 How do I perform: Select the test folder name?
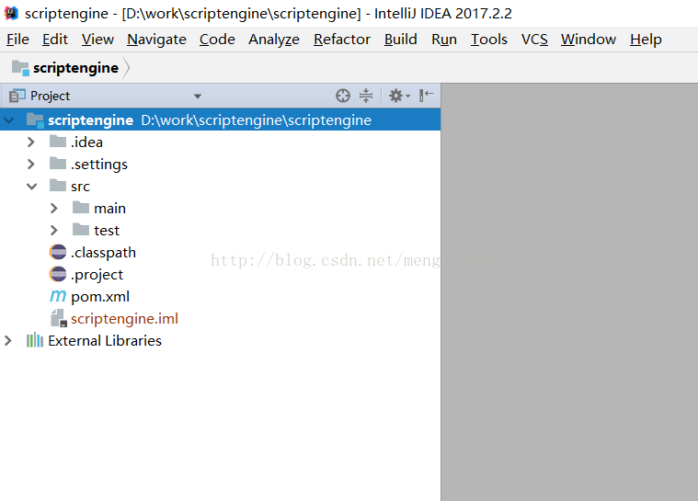coord(107,230)
